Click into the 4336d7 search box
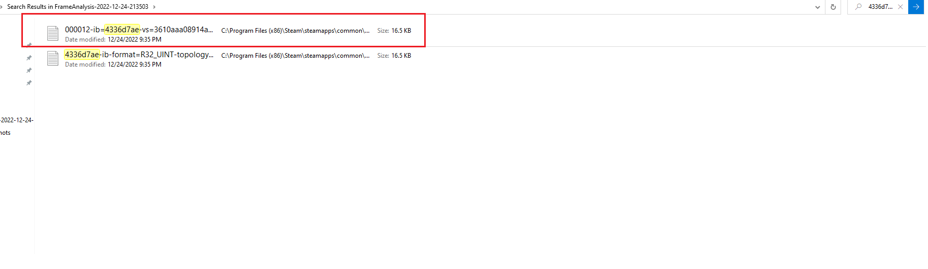Viewport: 928px width, 269px height. pyautogui.click(x=880, y=7)
